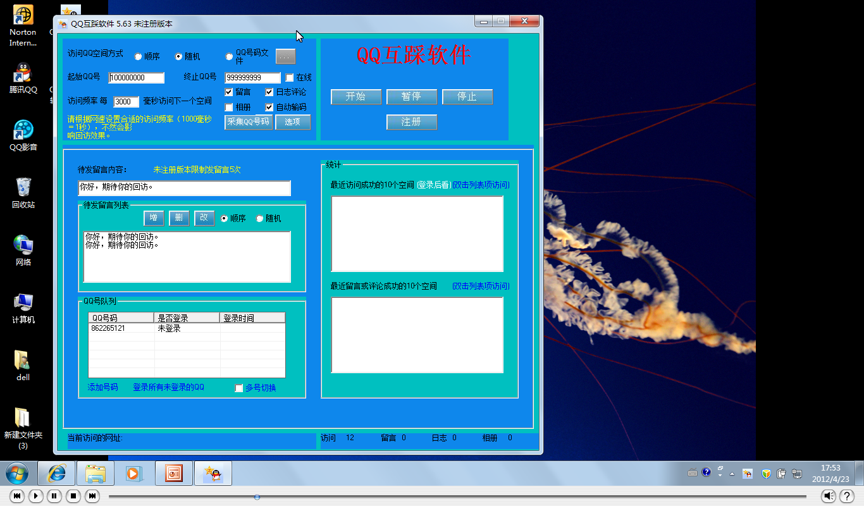Click the Windows Start orb
The width and height of the screenshot is (864, 506).
[17, 473]
